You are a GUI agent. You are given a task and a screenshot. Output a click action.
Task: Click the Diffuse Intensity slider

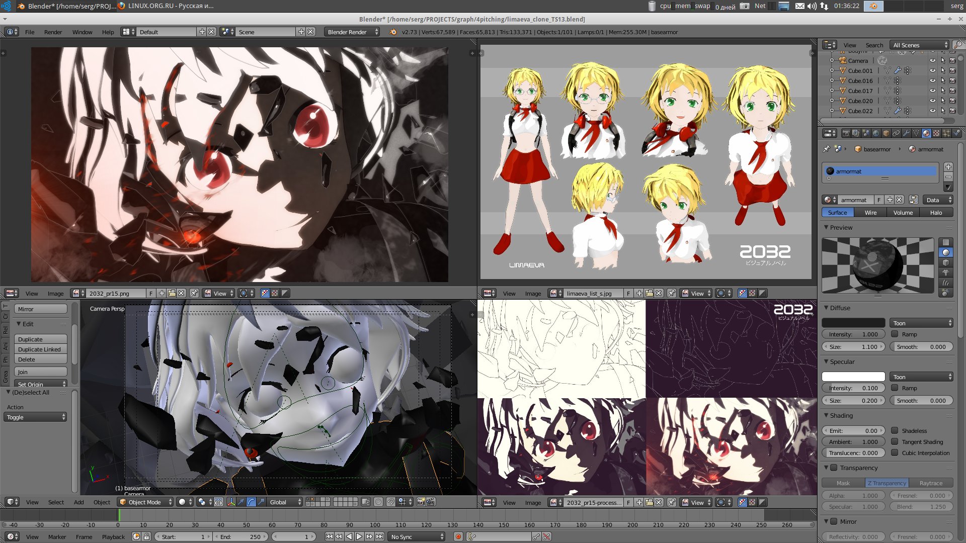(x=853, y=334)
